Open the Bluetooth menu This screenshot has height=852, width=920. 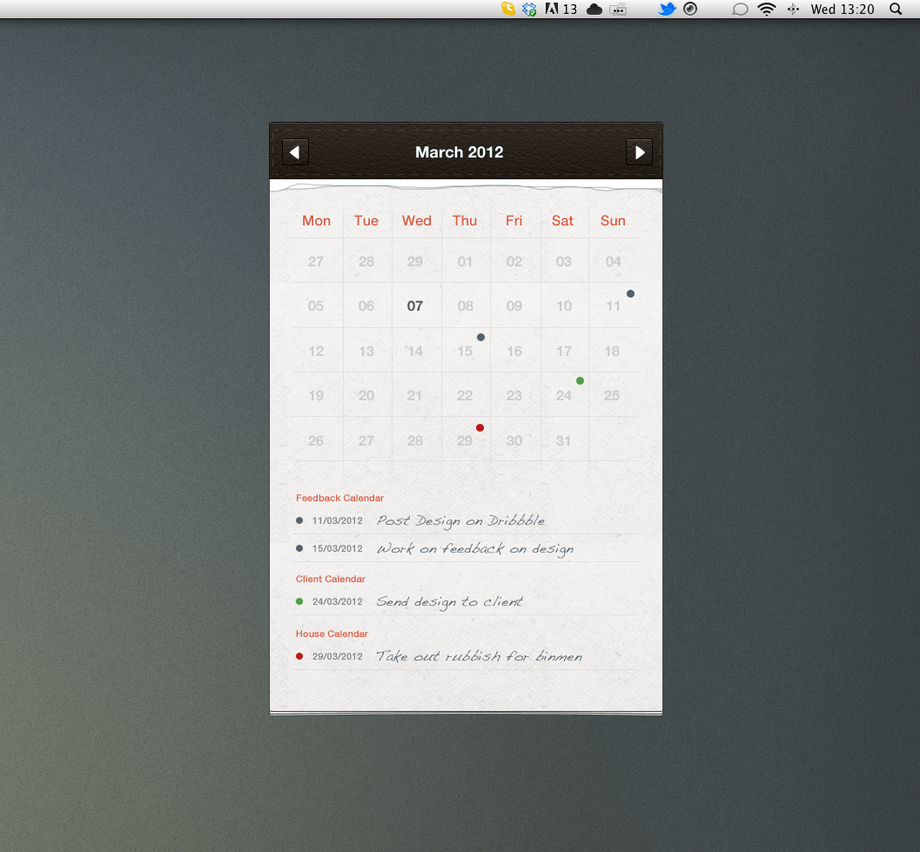pyautogui.click(x=793, y=9)
